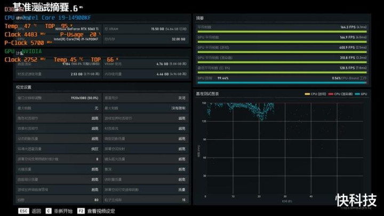This screenshot has width=384, height=216.
Task: Click the 15.50 GB VRAM value
Action: [157, 29]
